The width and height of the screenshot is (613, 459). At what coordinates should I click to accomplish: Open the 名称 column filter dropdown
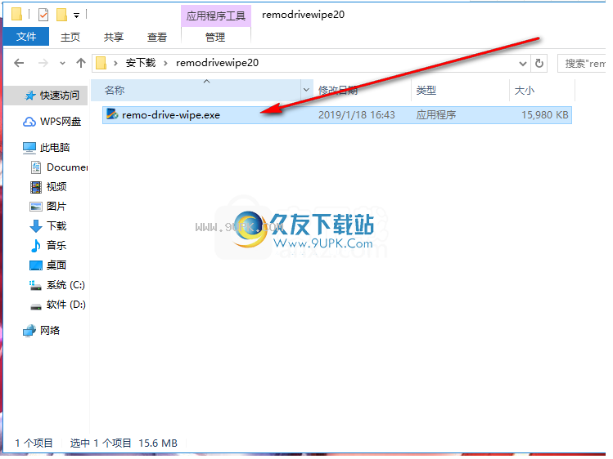(x=306, y=91)
